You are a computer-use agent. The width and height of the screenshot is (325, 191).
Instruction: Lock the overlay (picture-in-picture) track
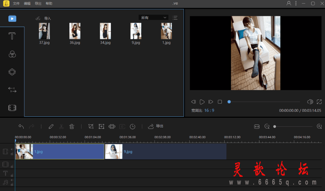coord(12,166)
